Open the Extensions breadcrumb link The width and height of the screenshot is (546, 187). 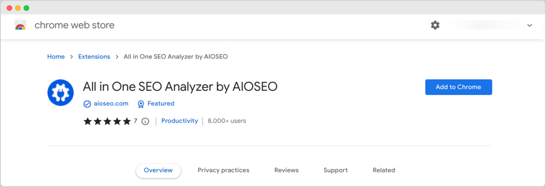coord(94,57)
